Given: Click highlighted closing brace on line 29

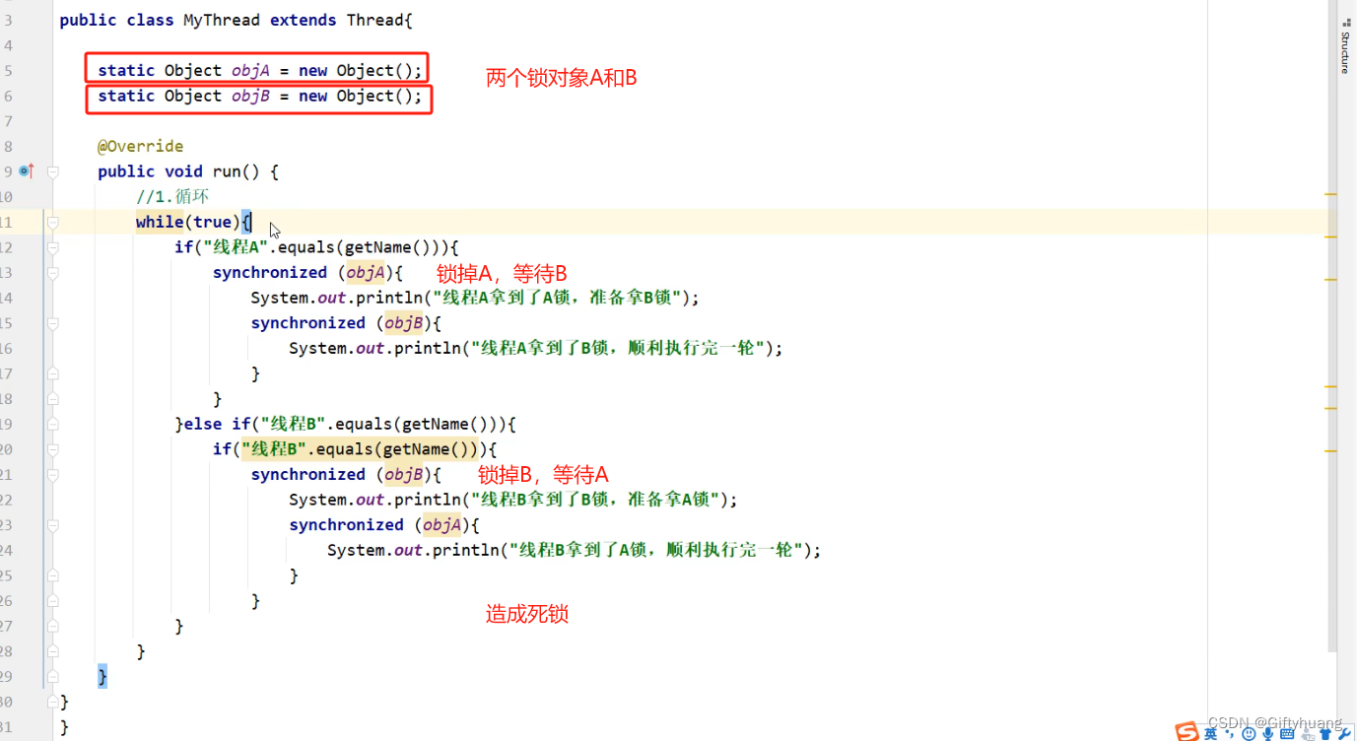Looking at the screenshot, I should tap(102, 677).
